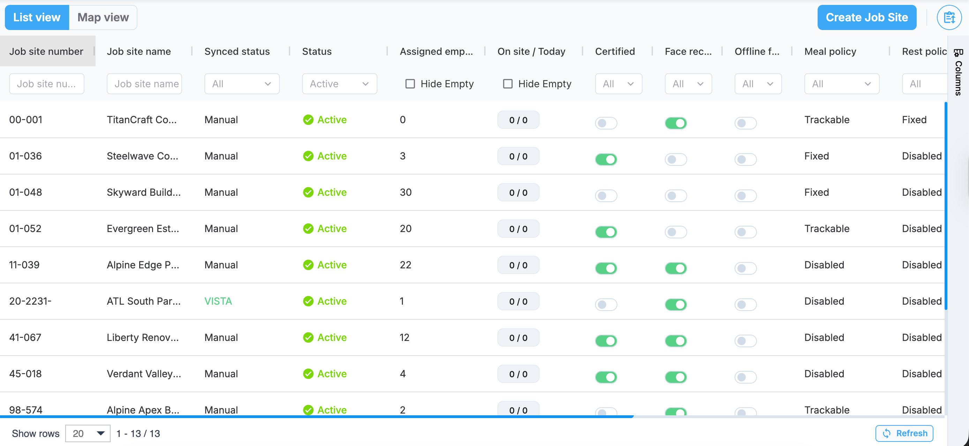Open the VISTA synced status link
The height and width of the screenshot is (446, 969).
pos(218,301)
